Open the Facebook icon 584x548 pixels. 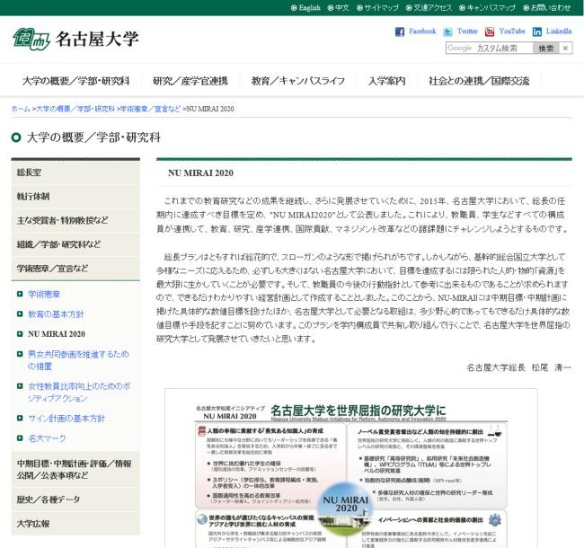400,31
